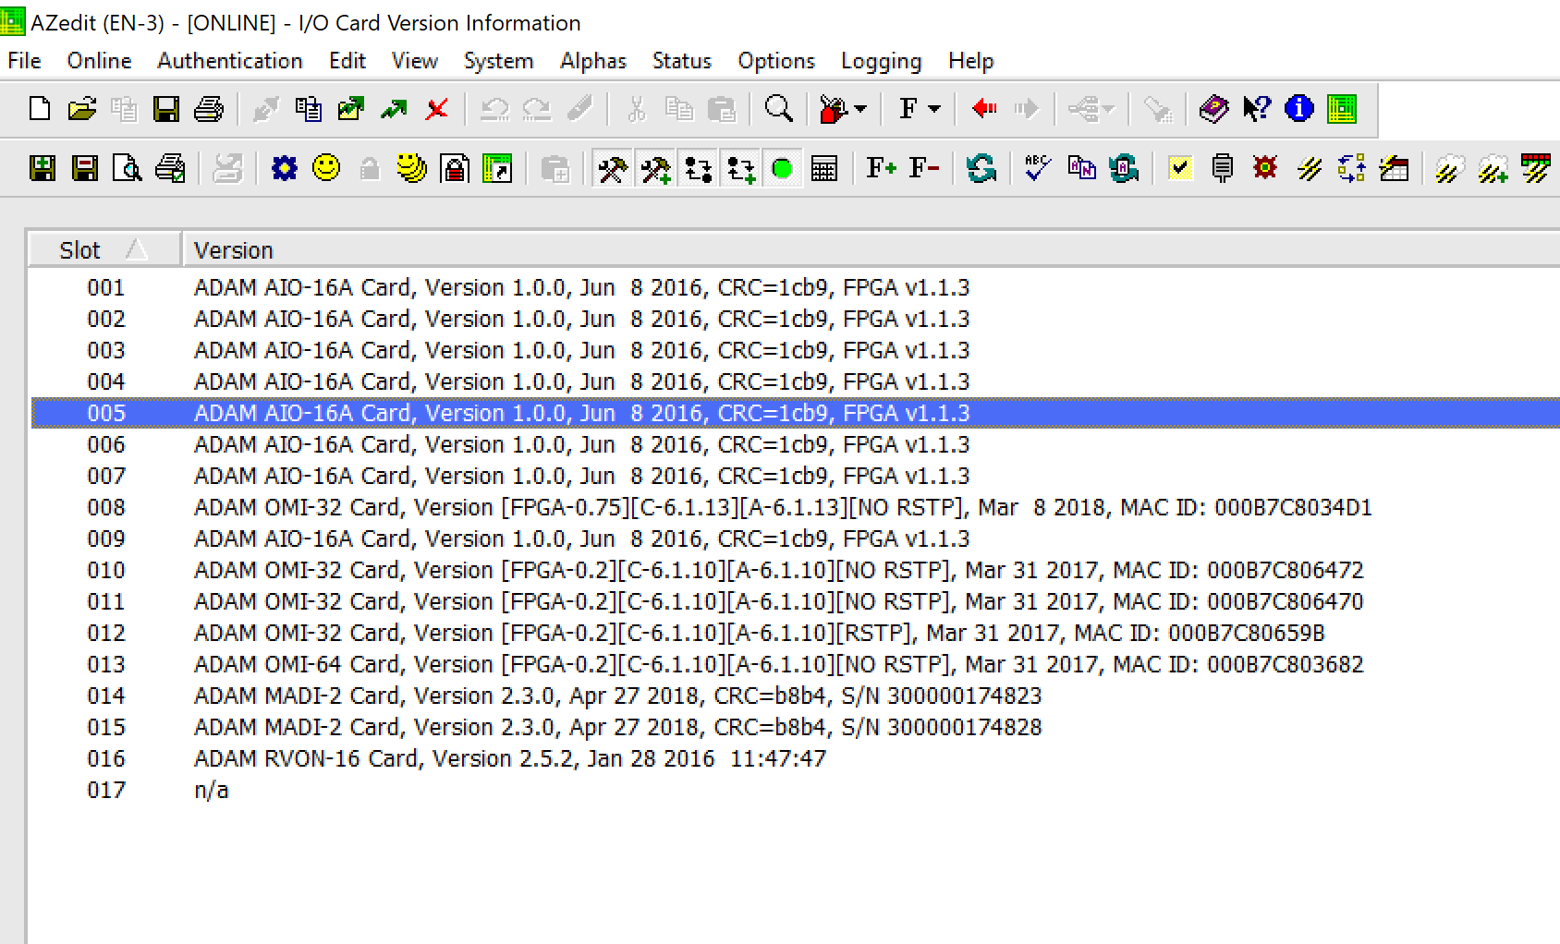Click the purple A-N documents icon

pos(1080,168)
